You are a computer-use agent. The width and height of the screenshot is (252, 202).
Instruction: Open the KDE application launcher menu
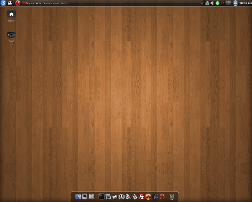pyautogui.click(x=3, y=3)
